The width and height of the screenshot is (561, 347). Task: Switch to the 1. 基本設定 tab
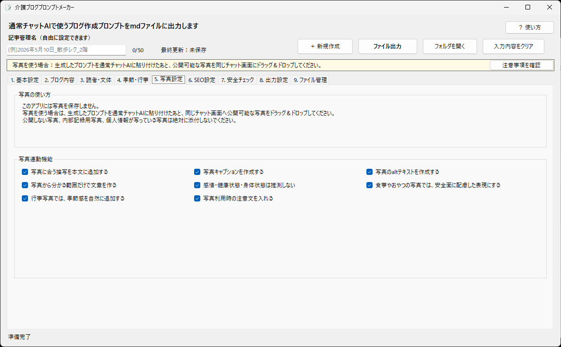(25, 80)
